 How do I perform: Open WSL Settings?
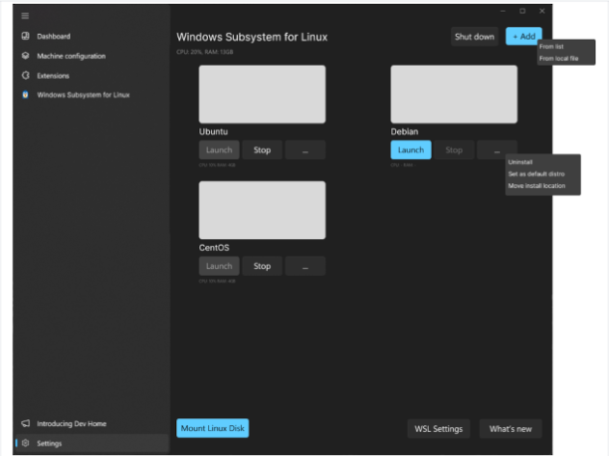[x=438, y=429]
